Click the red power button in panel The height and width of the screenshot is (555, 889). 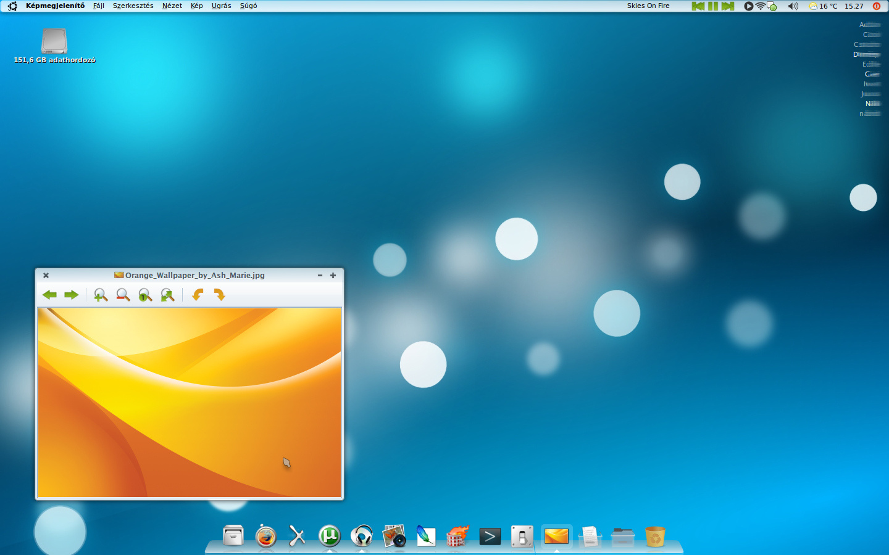point(877,6)
